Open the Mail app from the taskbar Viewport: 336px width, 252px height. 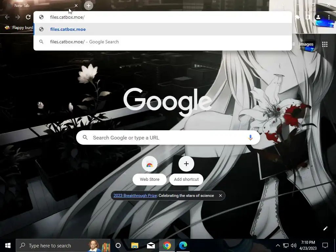click(151, 245)
